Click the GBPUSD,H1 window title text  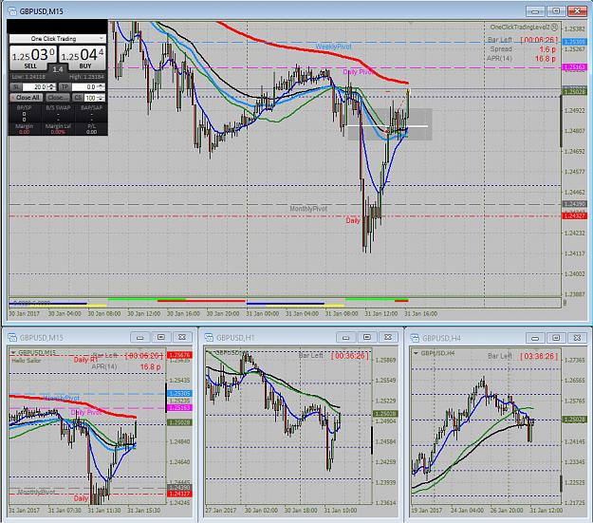click(235, 338)
